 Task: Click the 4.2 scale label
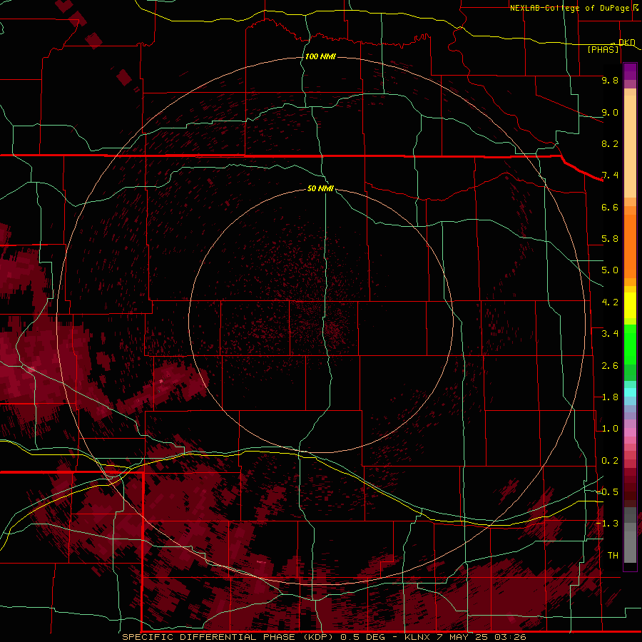coord(610,302)
